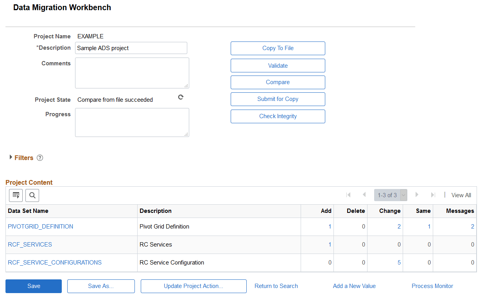Click the search icon in the Project Content toolbar
Viewport: 484px width, 297px height.
[x=32, y=195]
